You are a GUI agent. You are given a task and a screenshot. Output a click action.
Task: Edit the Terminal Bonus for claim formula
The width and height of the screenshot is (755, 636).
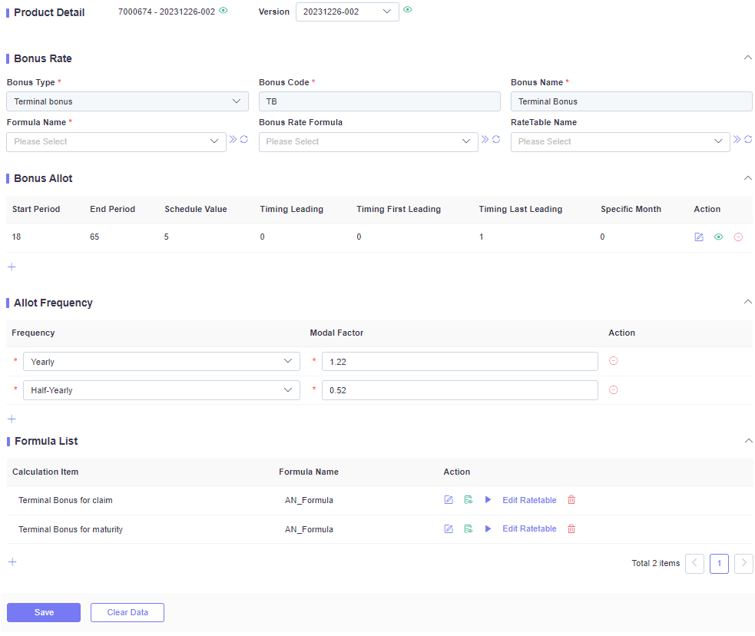[449, 500]
